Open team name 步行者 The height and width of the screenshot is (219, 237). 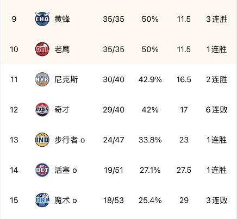tap(66, 140)
